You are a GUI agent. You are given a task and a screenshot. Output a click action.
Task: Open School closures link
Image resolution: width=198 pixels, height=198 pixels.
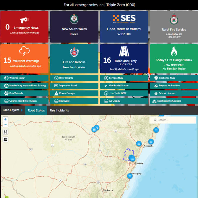[x=174, y=93]
